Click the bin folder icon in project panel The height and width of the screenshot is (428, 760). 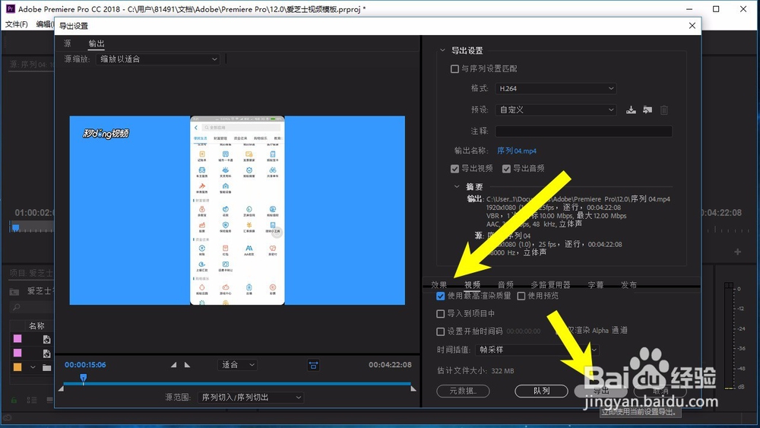coord(14,291)
